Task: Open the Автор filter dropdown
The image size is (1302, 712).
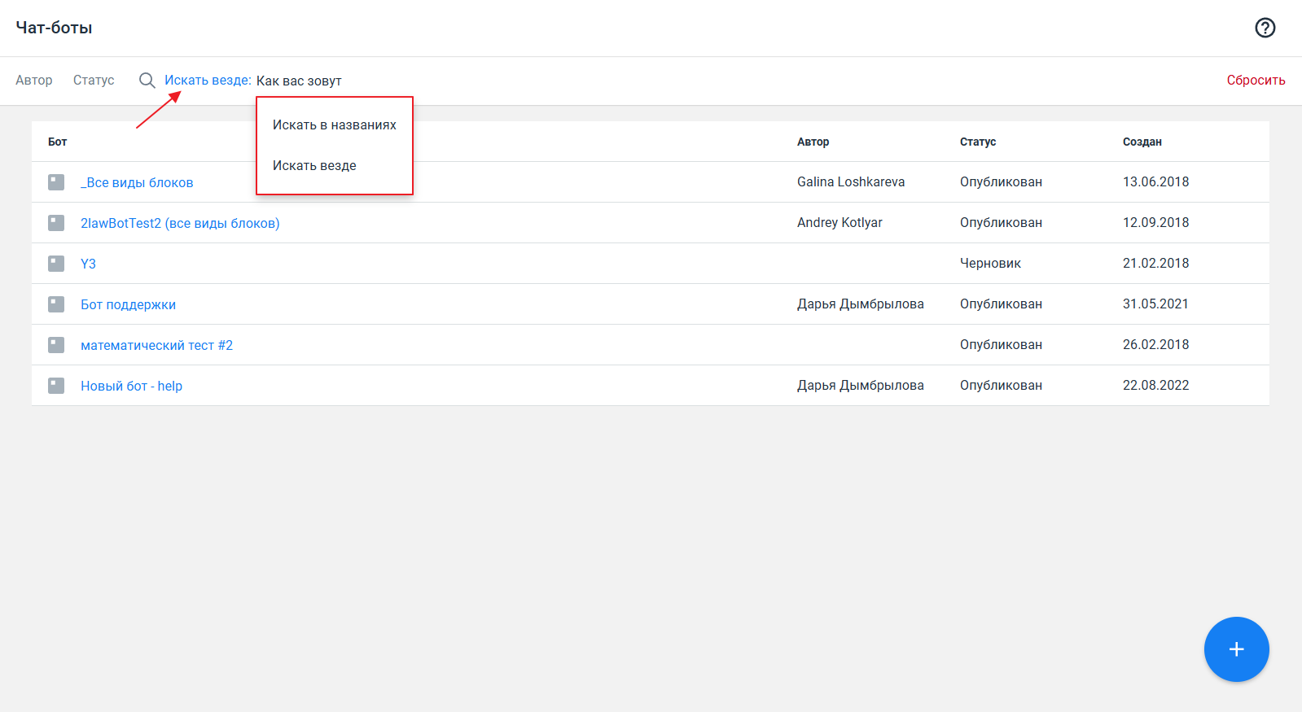Action: [x=34, y=80]
